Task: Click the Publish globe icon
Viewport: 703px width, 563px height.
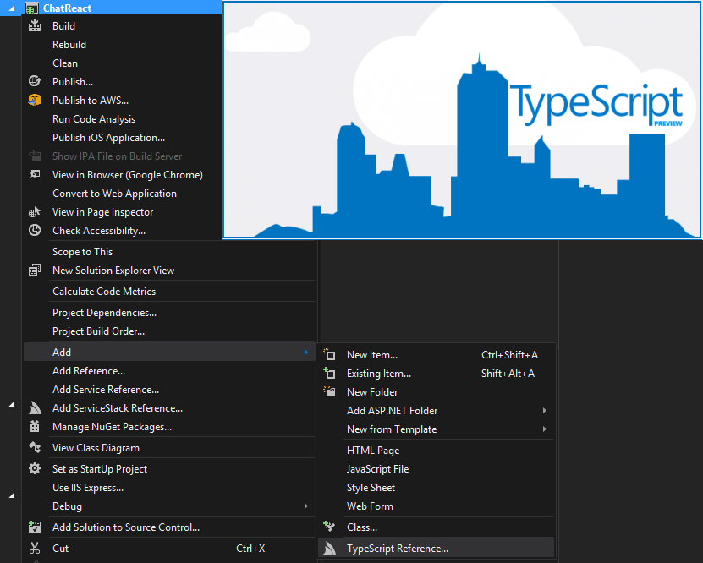Action: click(35, 81)
